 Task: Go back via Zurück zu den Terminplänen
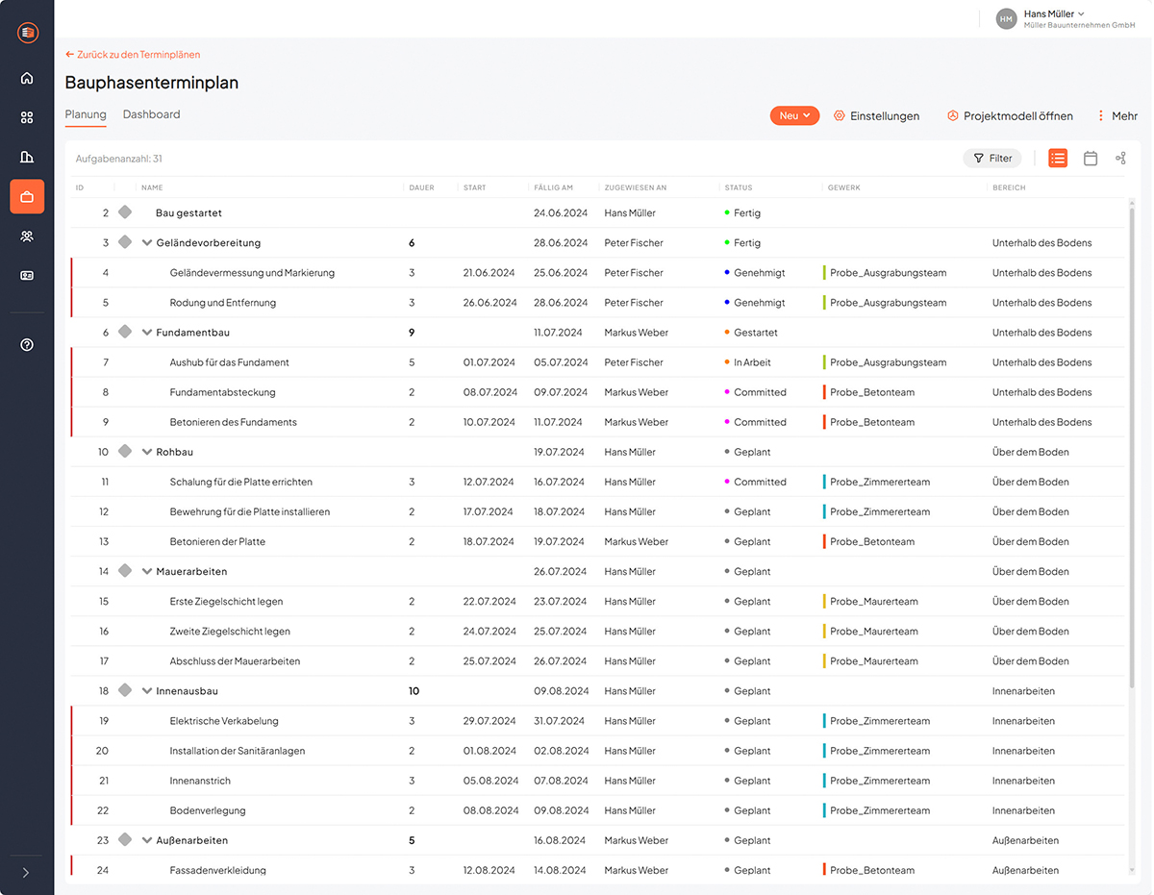[x=133, y=55]
